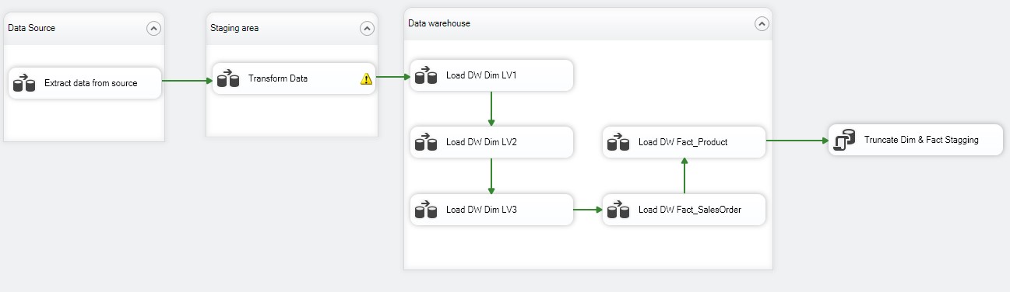Click the Transform Data task icon
Viewport: 1010px width, 292px height.
(227, 78)
